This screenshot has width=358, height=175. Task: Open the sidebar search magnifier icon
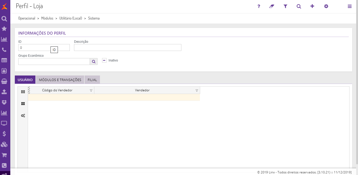[x=4, y=19]
